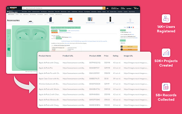This screenshot has width=182, height=114.
Task: Click the Buy Now button
Action: (x=129, y=49)
